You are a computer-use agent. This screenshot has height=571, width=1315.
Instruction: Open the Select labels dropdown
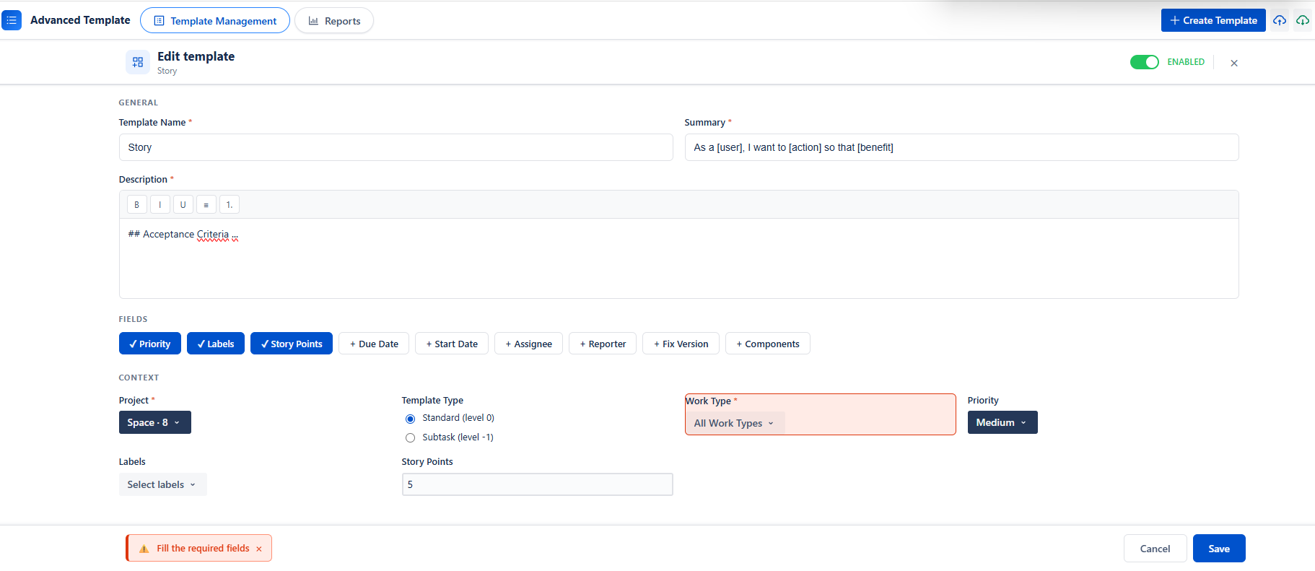163,484
